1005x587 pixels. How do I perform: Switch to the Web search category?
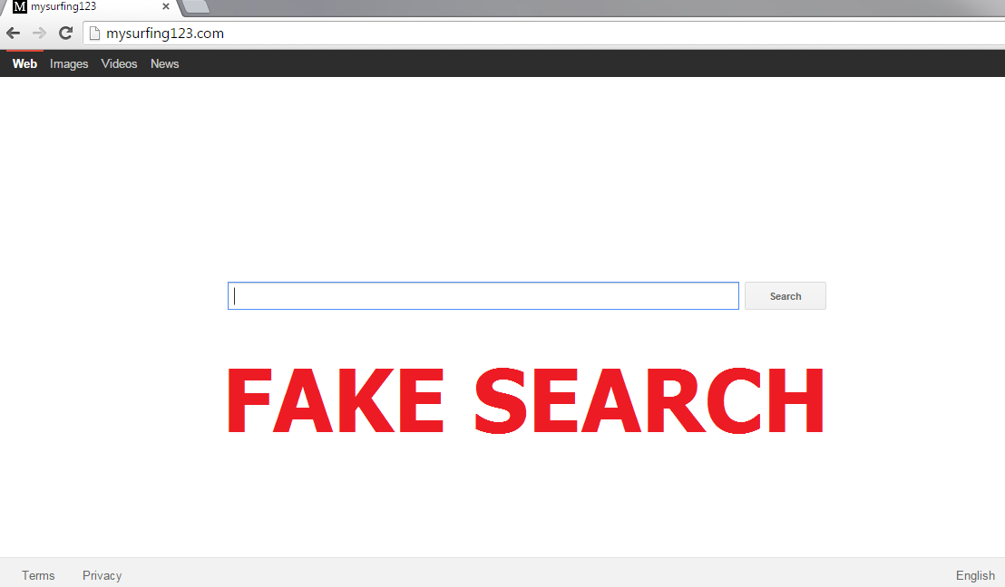(24, 64)
